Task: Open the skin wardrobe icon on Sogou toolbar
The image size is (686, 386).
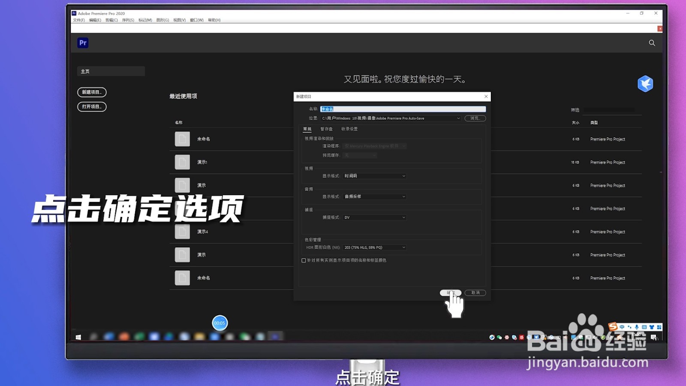Action: [x=652, y=327]
